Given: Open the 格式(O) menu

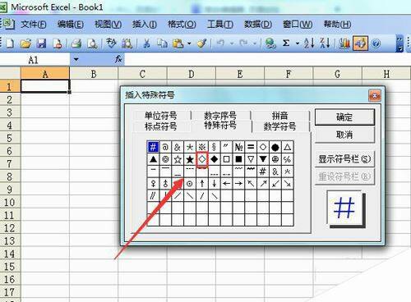Looking at the screenshot, I should tap(182, 25).
